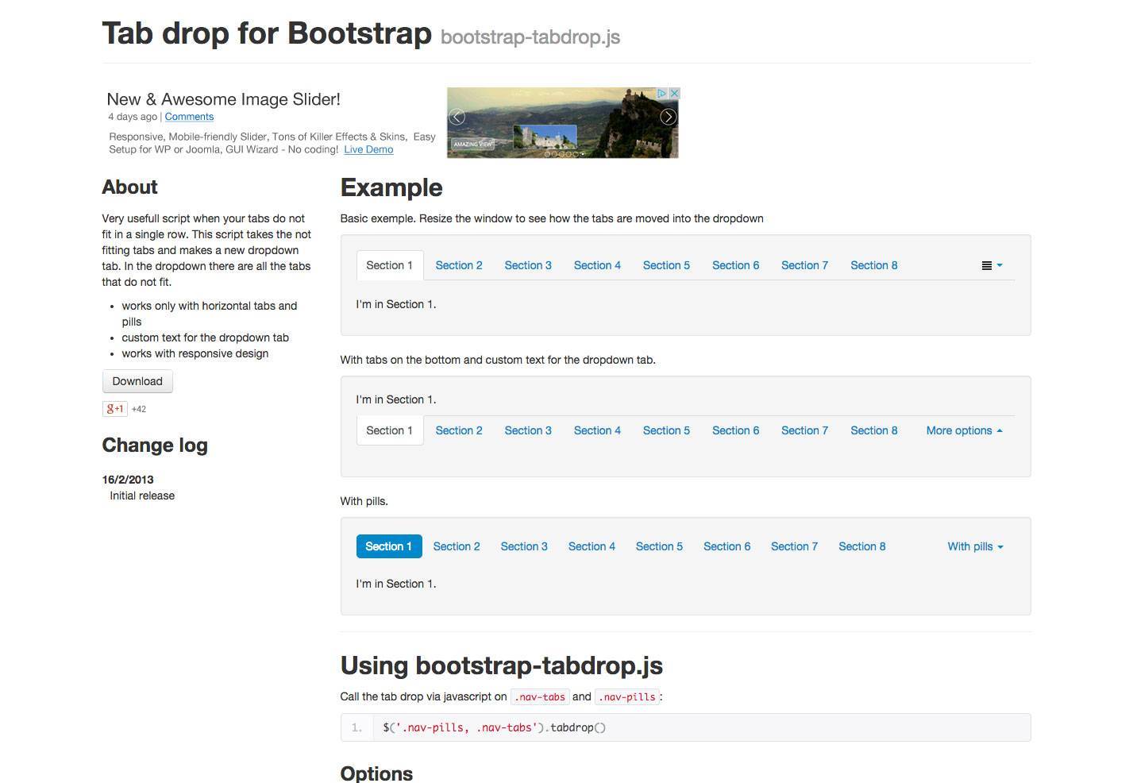Click the ad slider preview image

(x=563, y=122)
